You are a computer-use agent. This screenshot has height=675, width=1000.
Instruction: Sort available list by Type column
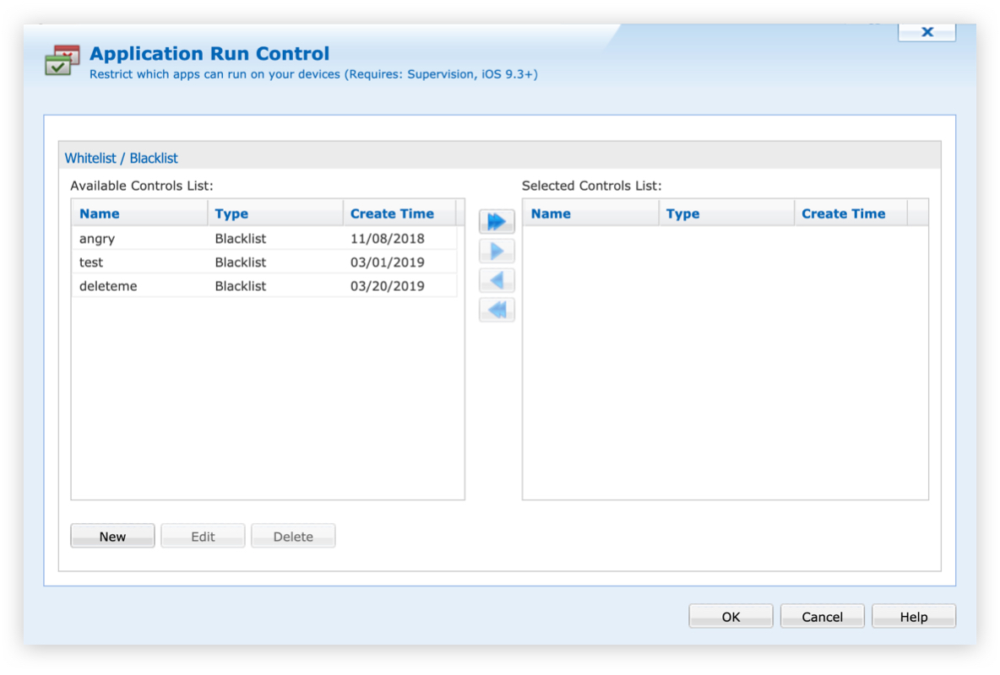coord(231,213)
